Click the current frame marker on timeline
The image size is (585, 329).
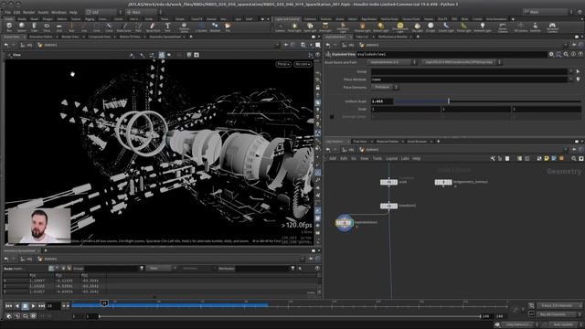pyautogui.click(x=104, y=303)
